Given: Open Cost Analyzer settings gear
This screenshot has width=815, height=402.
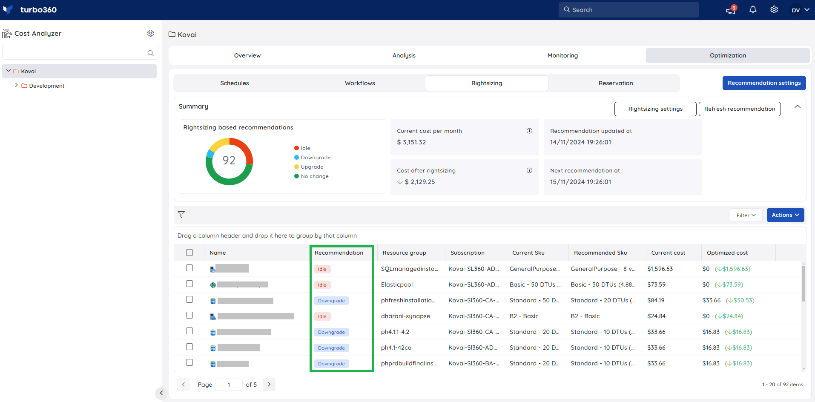Looking at the screenshot, I should tap(150, 33).
